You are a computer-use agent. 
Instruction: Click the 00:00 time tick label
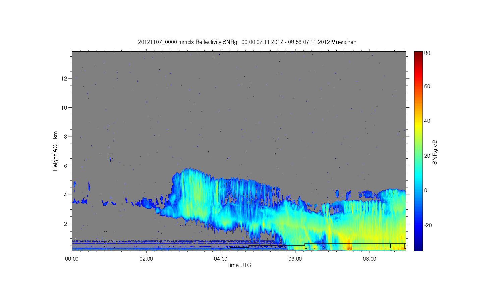point(72,259)
